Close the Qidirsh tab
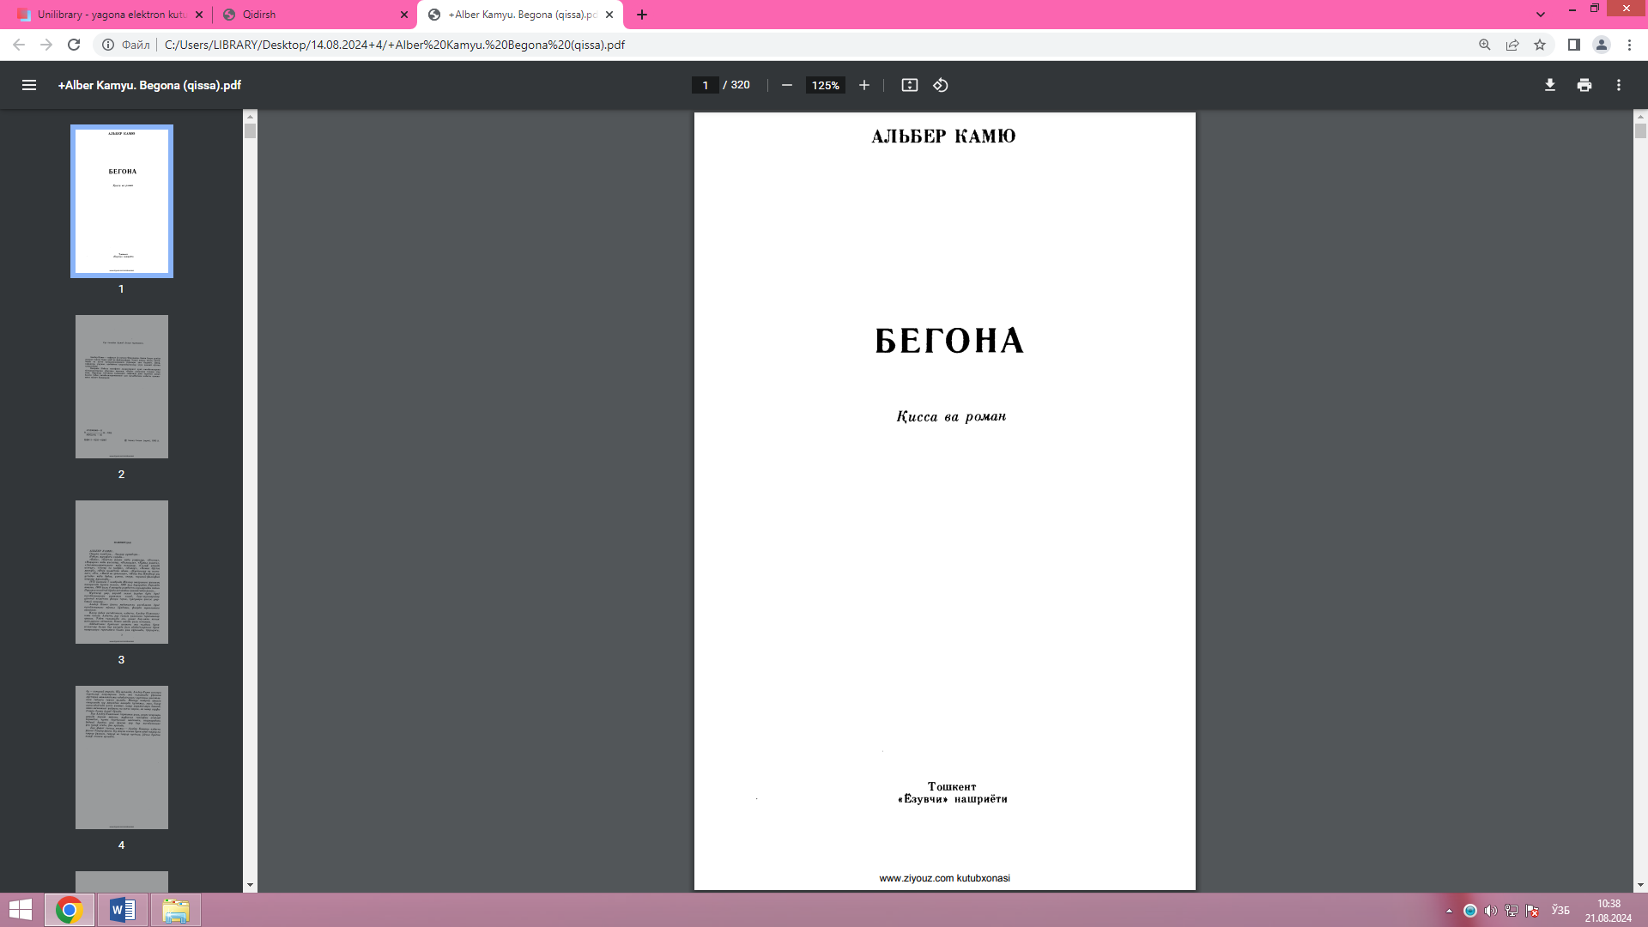 (x=404, y=15)
